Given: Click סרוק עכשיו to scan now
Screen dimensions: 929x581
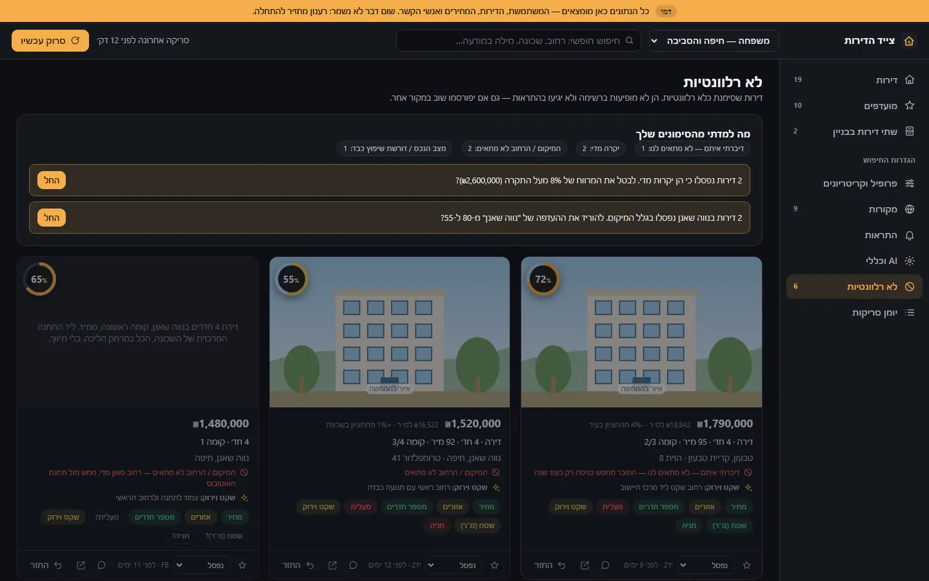Looking at the screenshot, I should [x=50, y=41].
